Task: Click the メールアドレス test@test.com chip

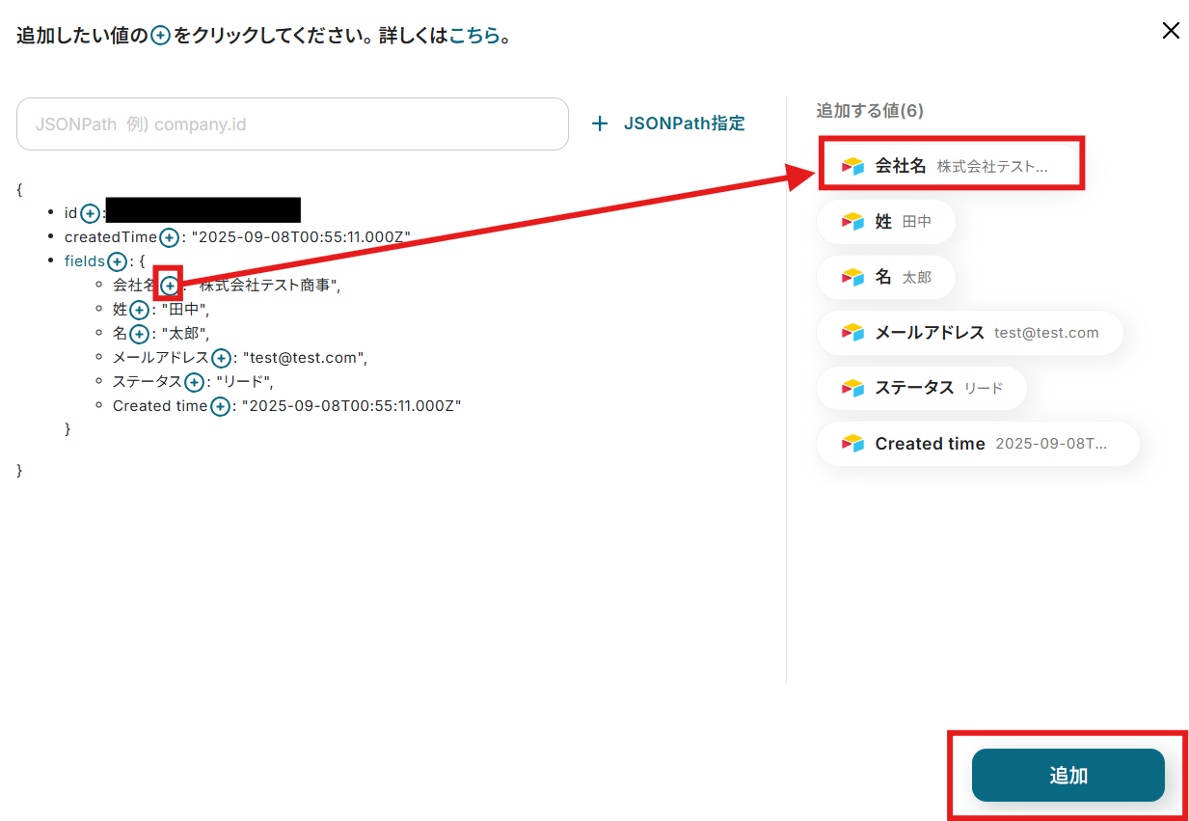Action: [x=970, y=333]
